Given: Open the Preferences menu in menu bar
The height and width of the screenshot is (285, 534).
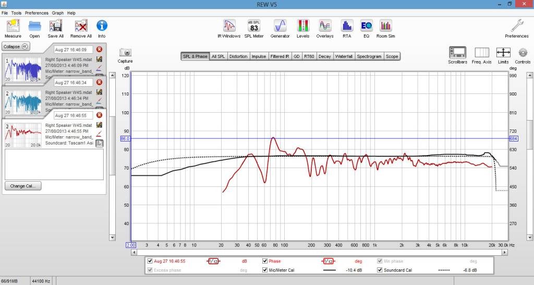Looking at the screenshot, I should pyautogui.click(x=37, y=13).
